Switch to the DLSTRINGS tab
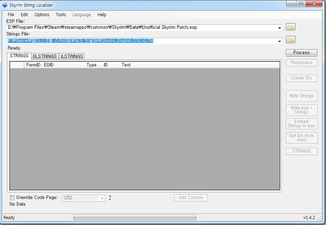Viewport: 326px width, 225px height. click(45, 56)
